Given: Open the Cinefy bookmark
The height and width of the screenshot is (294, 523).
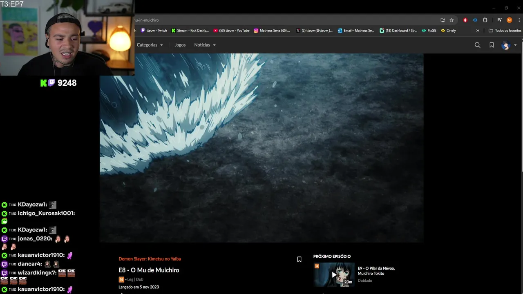Looking at the screenshot, I should [448, 31].
